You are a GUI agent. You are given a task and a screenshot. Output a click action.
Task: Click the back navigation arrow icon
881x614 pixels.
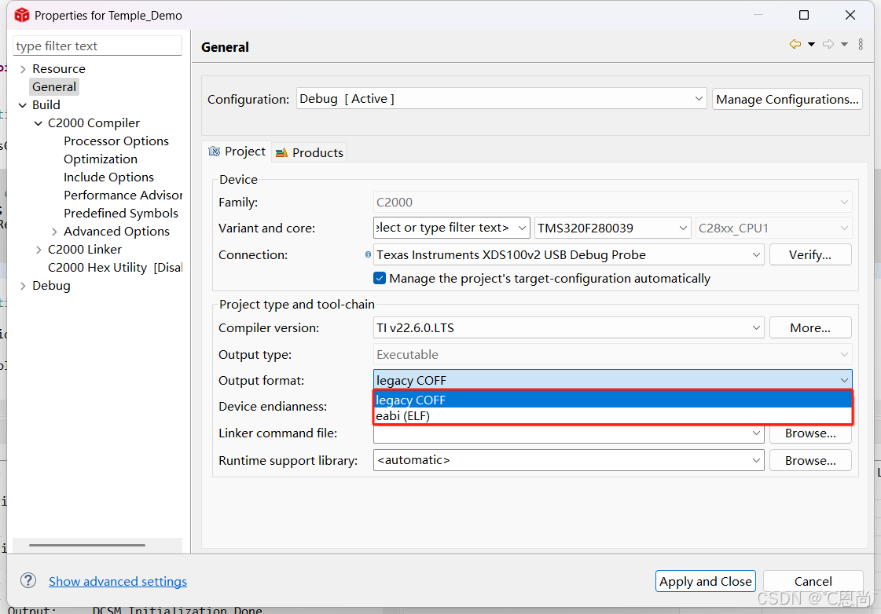(795, 44)
